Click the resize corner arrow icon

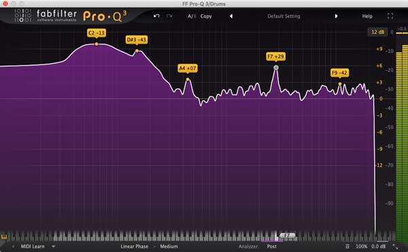coord(395,247)
